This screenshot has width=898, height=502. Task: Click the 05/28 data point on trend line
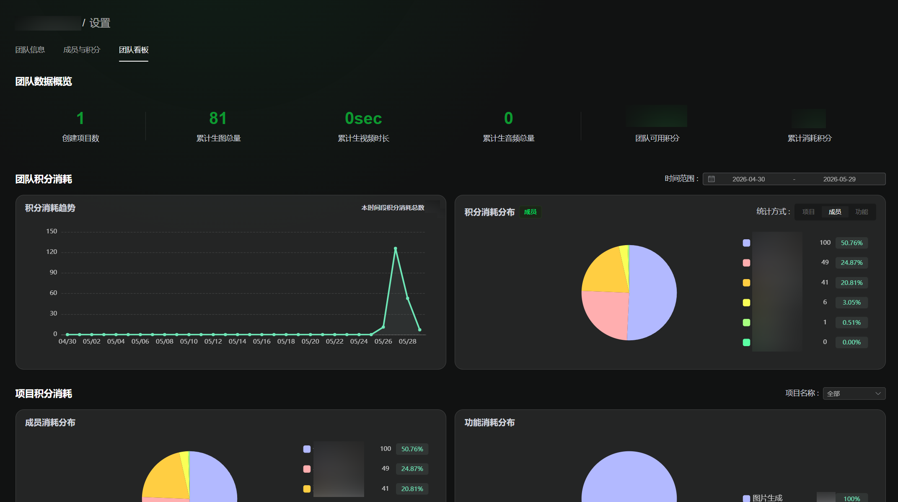407,298
